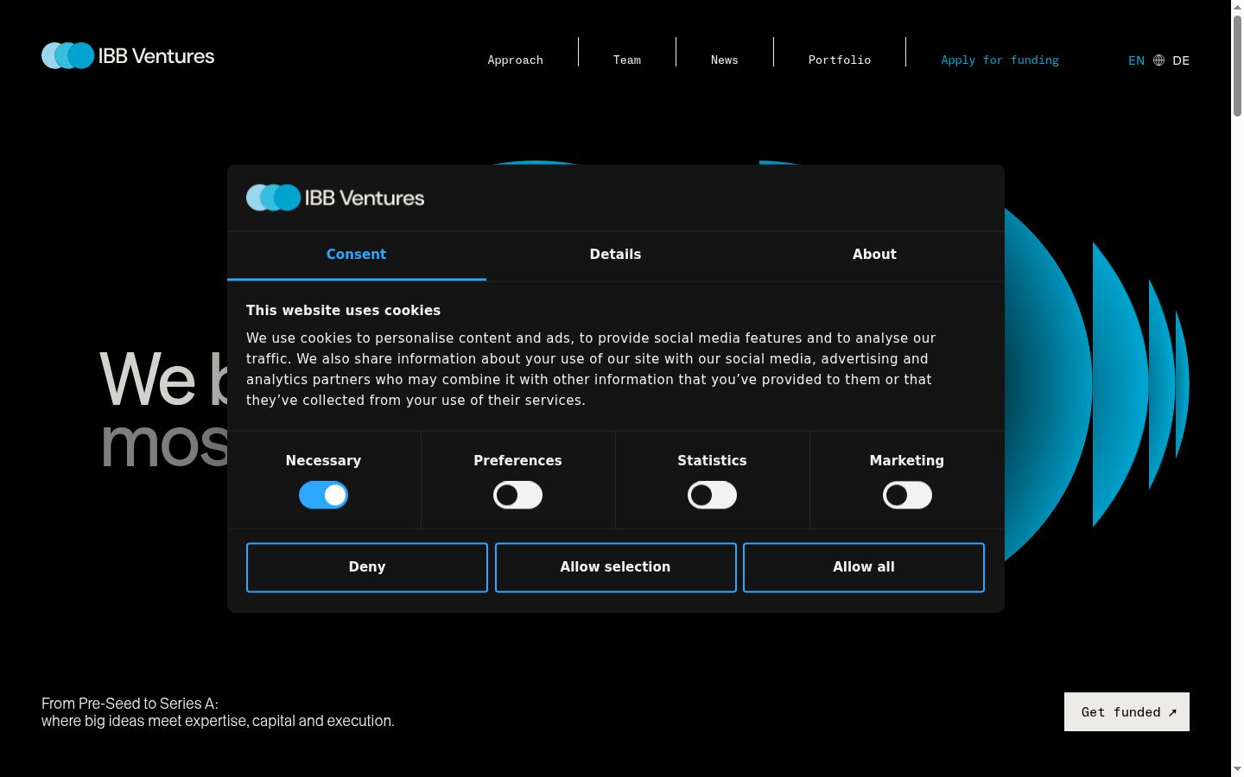Enable the Preferences cookies switch

click(517, 496)
